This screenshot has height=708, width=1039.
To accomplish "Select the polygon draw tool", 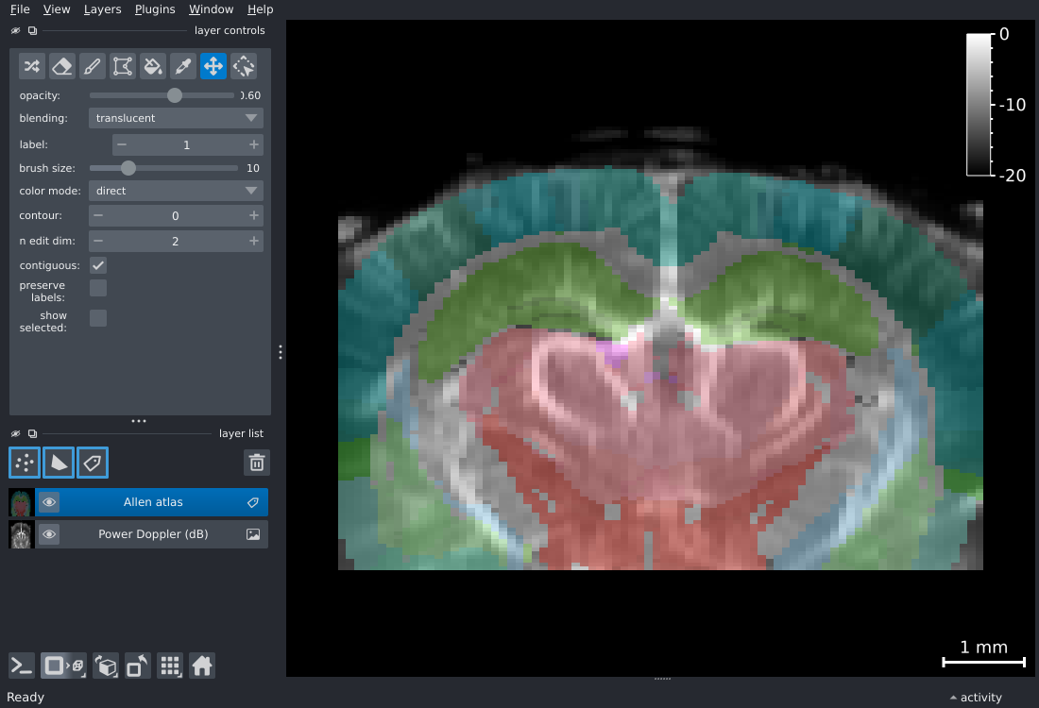I will pyautogui.click(x=123, y=66).
